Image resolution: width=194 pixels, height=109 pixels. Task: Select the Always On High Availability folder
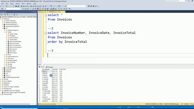(12, 87)
